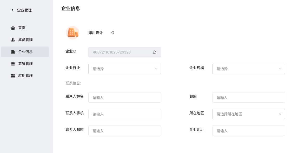
Task: Edit company name with pencil icon
Action: [112, 33]
